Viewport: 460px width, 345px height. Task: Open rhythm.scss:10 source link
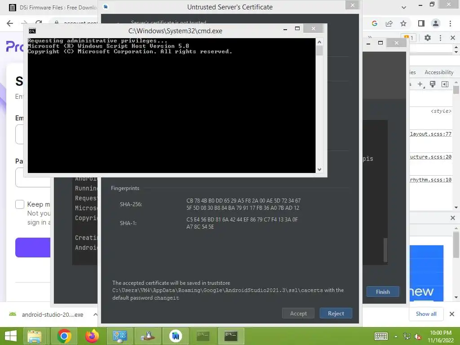click(x=430, y=180)
